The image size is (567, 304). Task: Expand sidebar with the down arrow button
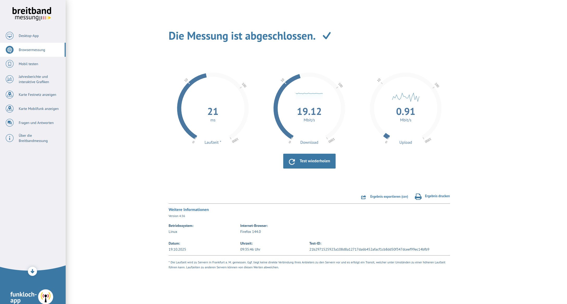32,271
